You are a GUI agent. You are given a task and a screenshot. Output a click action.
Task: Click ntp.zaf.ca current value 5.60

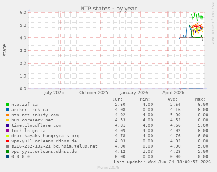(x=120, y=105)
